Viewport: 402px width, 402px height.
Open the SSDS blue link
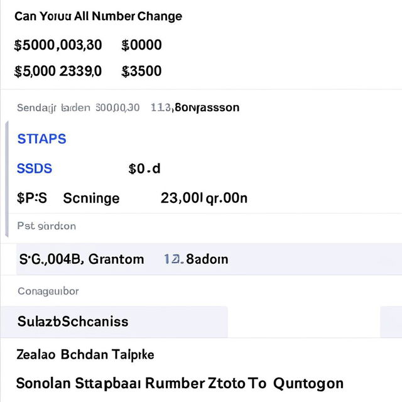(x=35, y=169)
